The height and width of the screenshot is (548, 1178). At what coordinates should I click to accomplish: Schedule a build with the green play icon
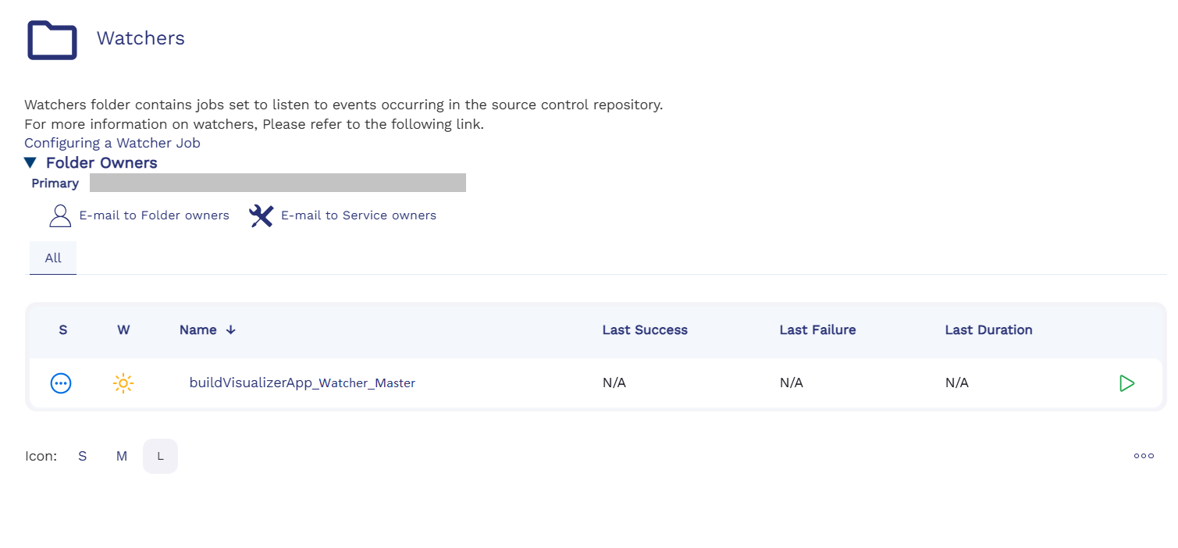1126,383
